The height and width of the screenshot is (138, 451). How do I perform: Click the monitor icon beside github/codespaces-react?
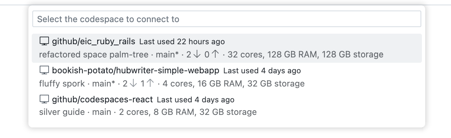44,99
